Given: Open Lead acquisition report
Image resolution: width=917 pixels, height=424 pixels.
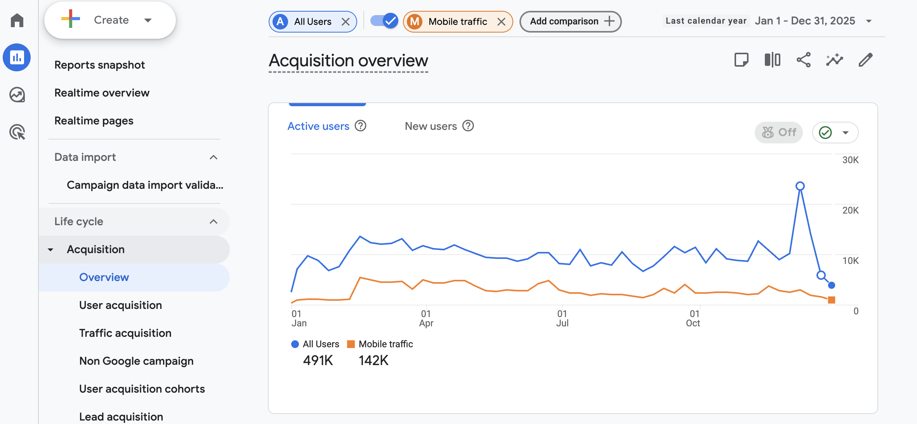Looking at the screenshot, I should tap(121, 417).
